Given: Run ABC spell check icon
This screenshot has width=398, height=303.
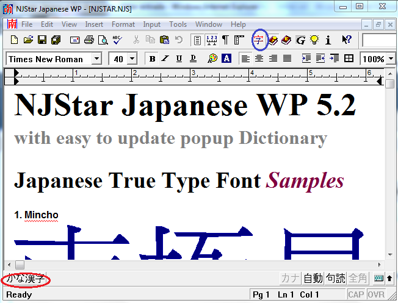Looking at the screenshot, I should click(x=117, y=40).
